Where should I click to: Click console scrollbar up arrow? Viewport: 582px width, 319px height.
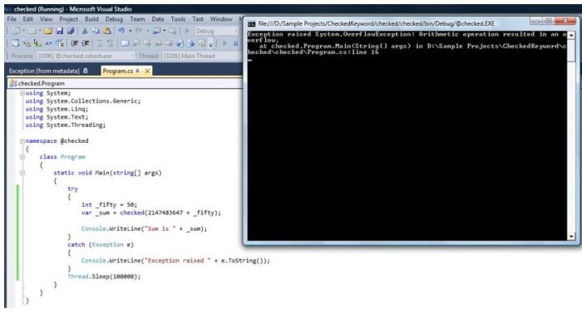point(571,35)
